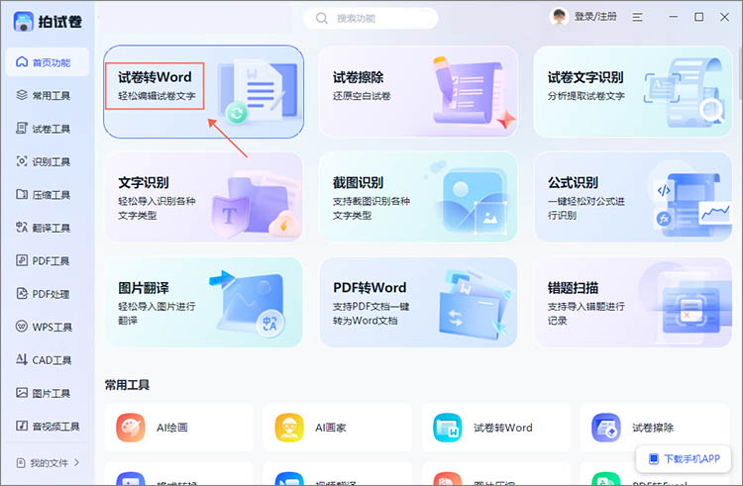Click the 试卷擦除 tool icon in 常用工具
The width and height of the screenshot is (743, 486).
606,428
